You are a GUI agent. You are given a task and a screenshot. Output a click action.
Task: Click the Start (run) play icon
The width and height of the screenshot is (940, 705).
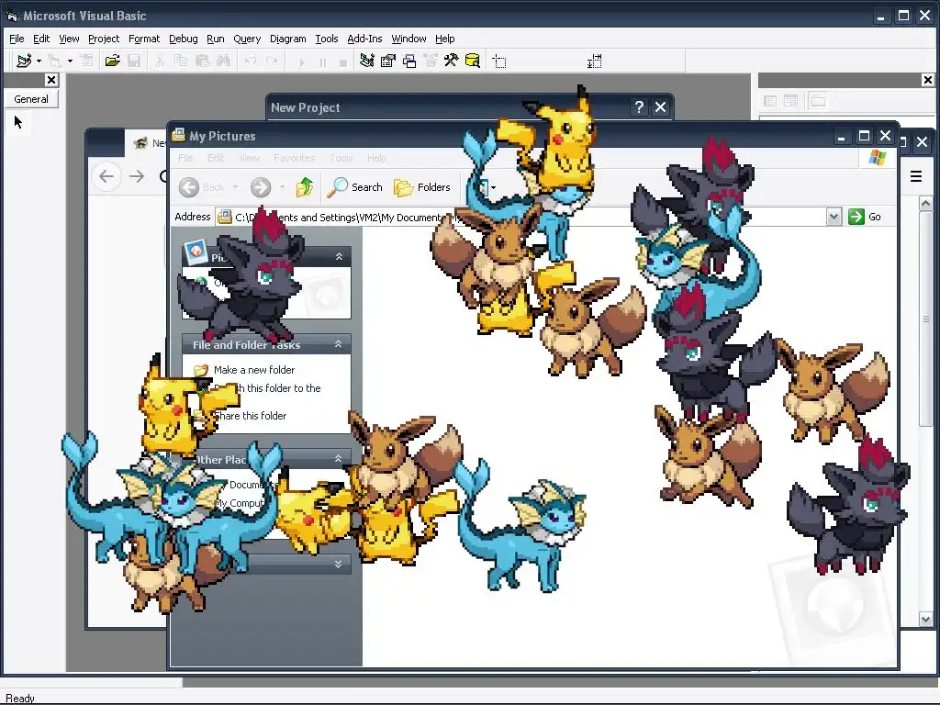301,62
